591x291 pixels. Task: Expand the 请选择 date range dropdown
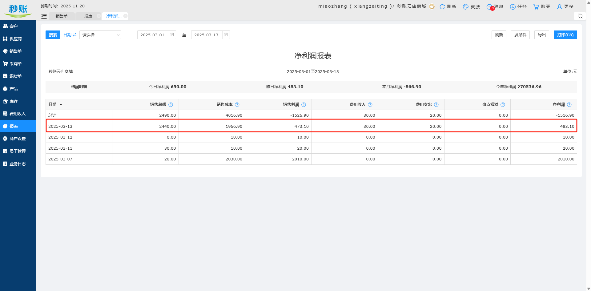pyautogui.click(x=100, y=35)
